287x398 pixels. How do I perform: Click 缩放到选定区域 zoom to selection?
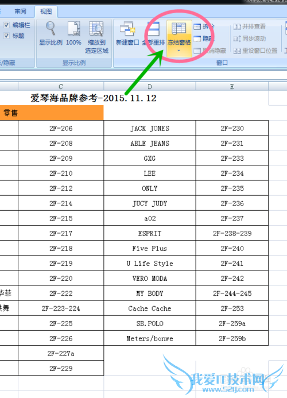pyautogui.click(x=96, y=37)
